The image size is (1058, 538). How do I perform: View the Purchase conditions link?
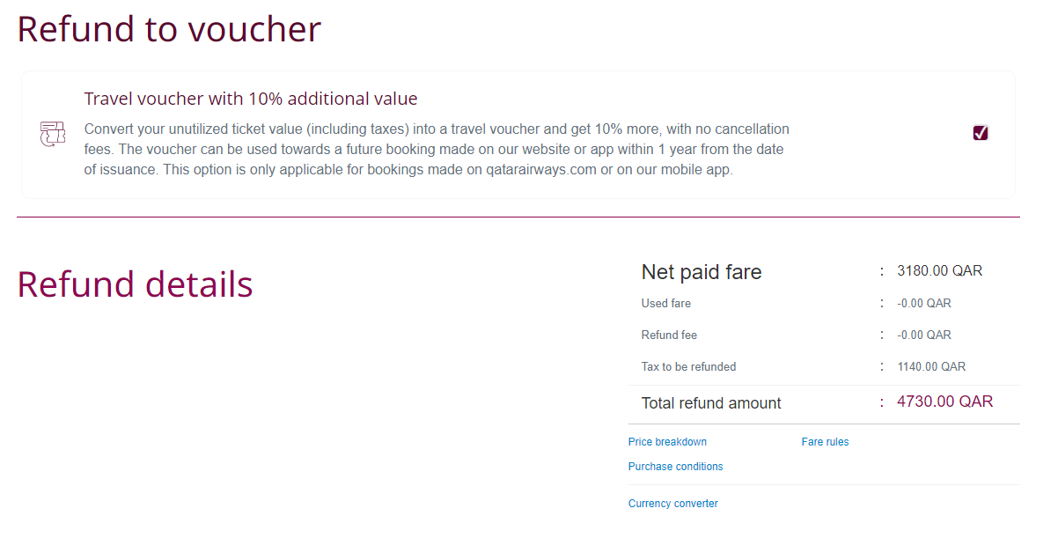tap(675, 467)
